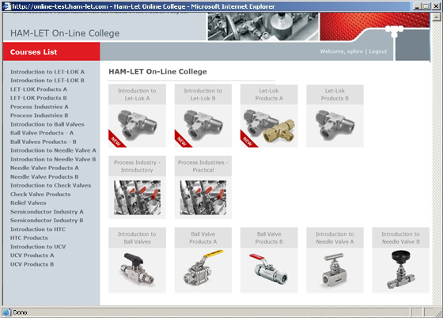This screenshot has height=318, width=443.
Task: Open Introduction to LET-LOK A in sidebar
Action: pos(47,72)
